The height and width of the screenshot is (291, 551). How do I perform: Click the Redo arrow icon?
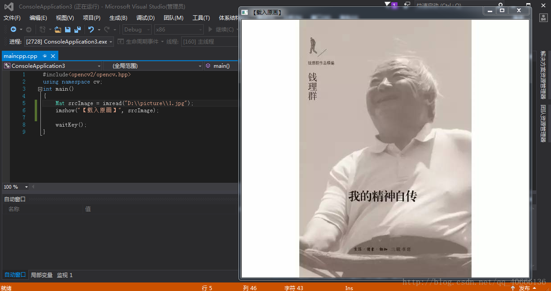pos(107,30)
